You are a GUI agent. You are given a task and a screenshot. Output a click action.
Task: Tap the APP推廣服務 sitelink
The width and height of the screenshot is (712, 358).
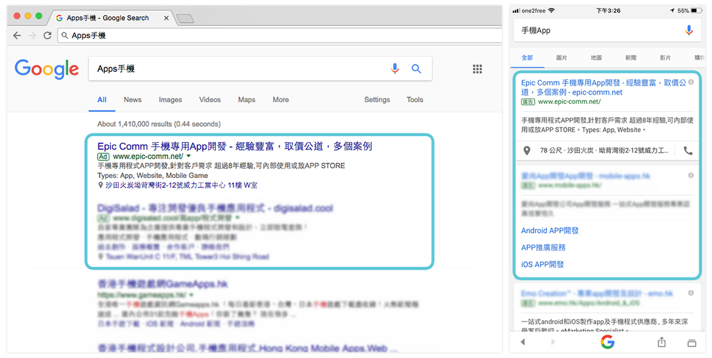tap(543, 247)
